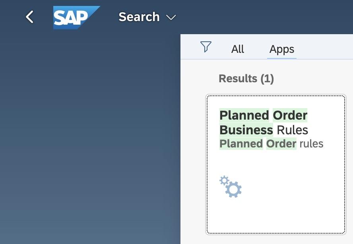353x244 pixels.
Task: Click the empty tab bar right of Apps
Action: 324,49
